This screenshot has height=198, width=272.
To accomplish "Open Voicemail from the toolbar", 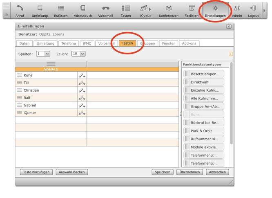I will [x=105, y=11].
